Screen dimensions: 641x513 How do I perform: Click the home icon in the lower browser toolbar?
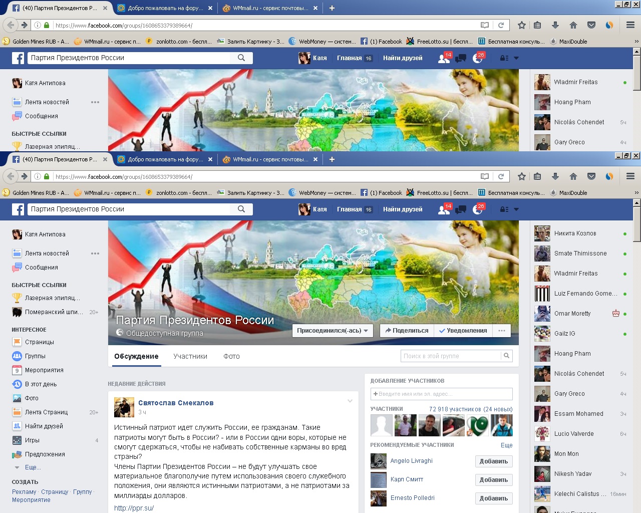coord(573,176)
